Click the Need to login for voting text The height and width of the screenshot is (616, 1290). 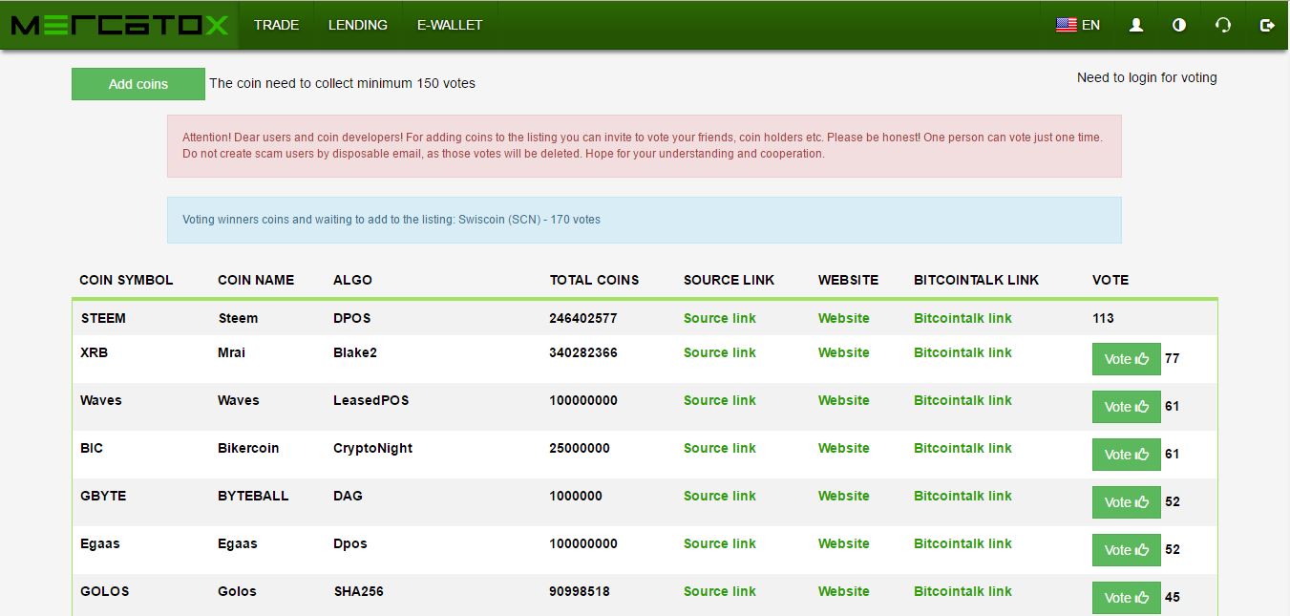(1147, 77)
